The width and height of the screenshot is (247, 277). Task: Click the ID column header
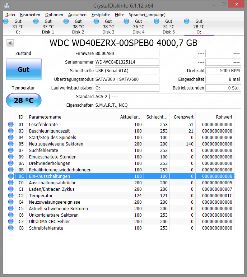[x=21, y=117]
